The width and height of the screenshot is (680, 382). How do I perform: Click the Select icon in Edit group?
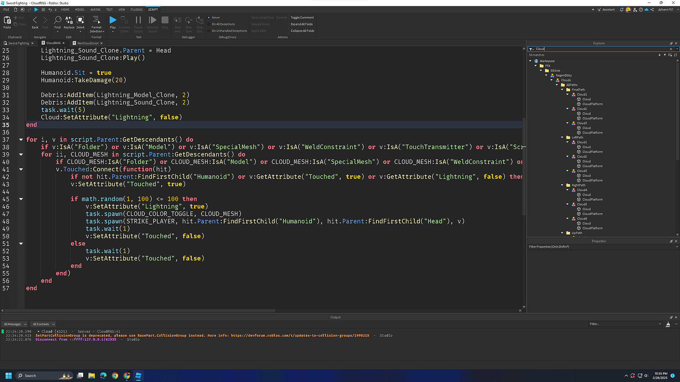[80, 20]
